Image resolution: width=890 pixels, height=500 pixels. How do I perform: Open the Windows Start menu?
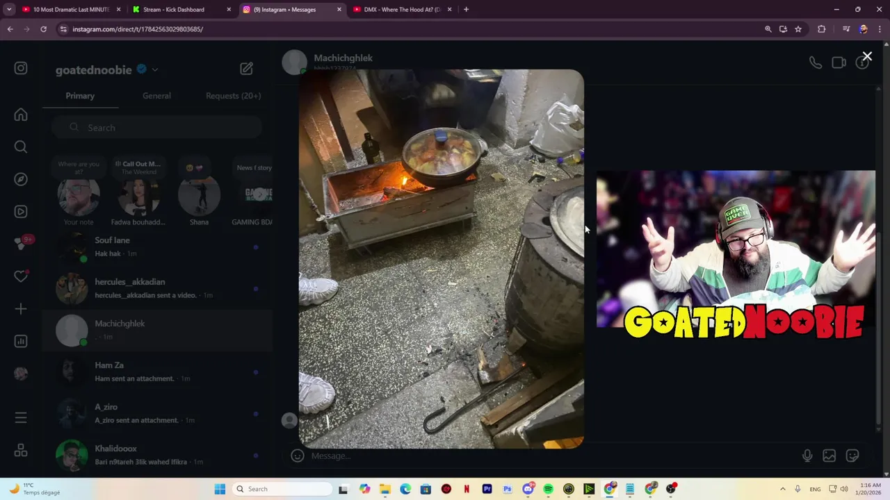click(x=220, y=489)
